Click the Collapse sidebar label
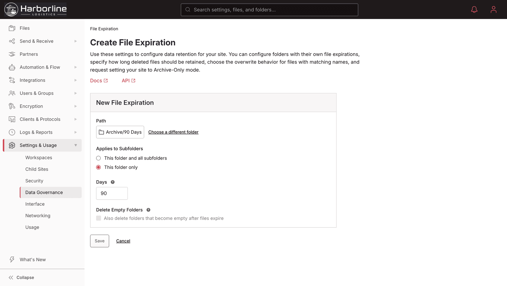This screenshot has height=286, width=507. pos(25,278)
